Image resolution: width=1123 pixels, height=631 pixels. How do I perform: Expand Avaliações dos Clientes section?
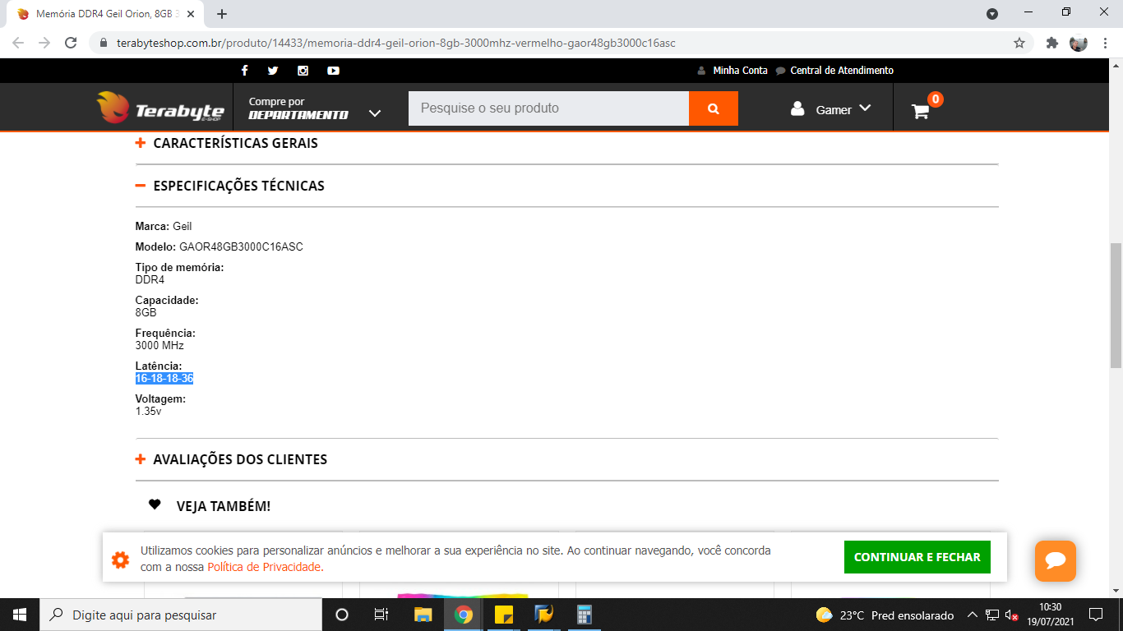click(x=232, y=459)
